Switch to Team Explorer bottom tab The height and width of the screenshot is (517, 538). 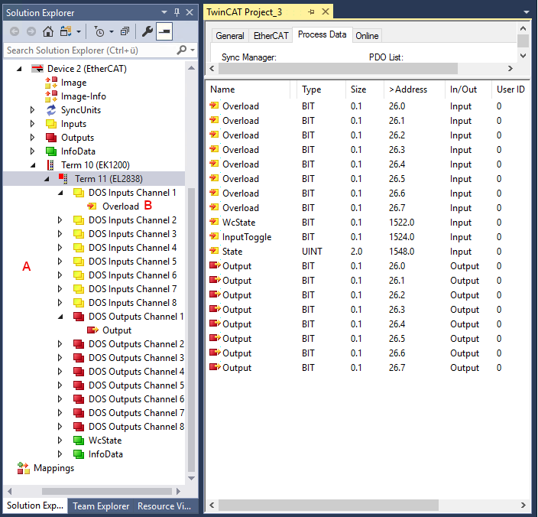[100, 506]
